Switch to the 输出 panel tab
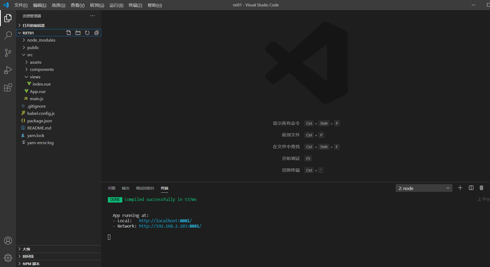This screenshot has width=490, height=267. point(125,188)
